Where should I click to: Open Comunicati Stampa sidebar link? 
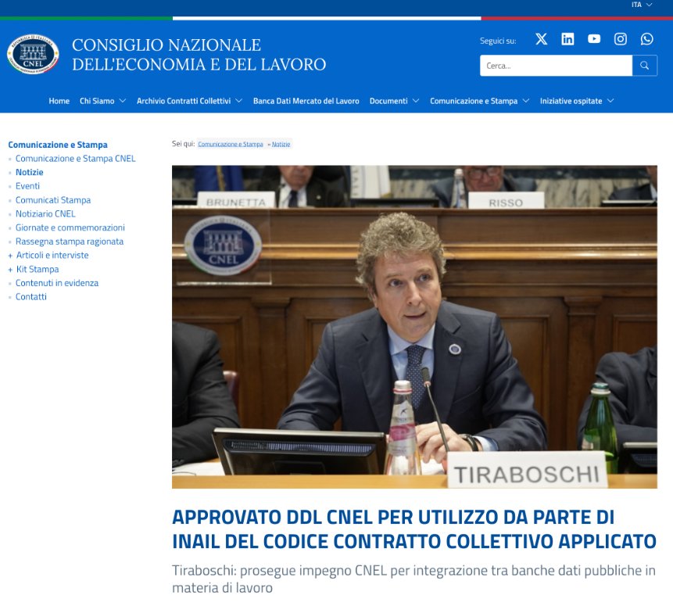53,200
